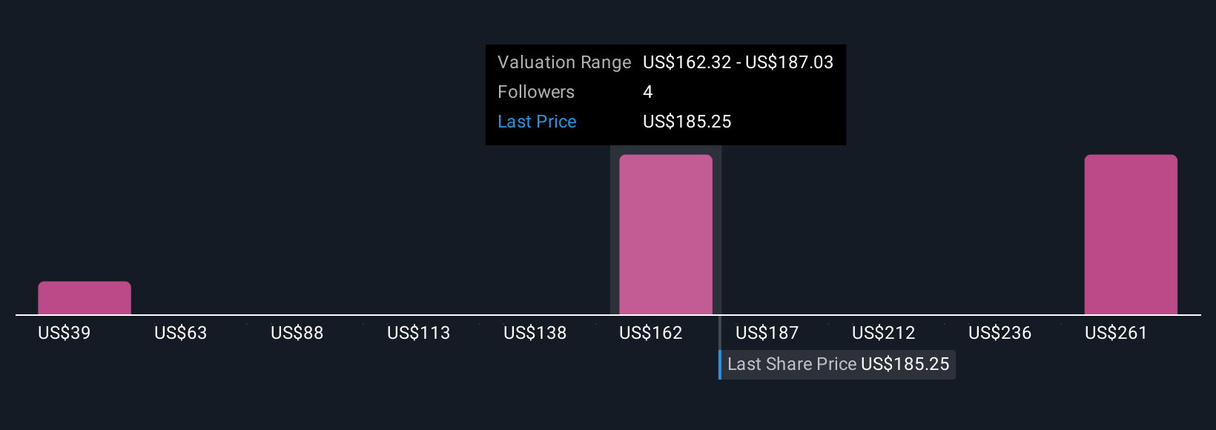Click the Last Share Price US$185.25 label
1216x430 pixels.
click(838, 364)
